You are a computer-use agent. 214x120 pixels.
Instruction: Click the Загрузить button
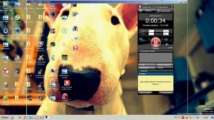pos(147,68)
